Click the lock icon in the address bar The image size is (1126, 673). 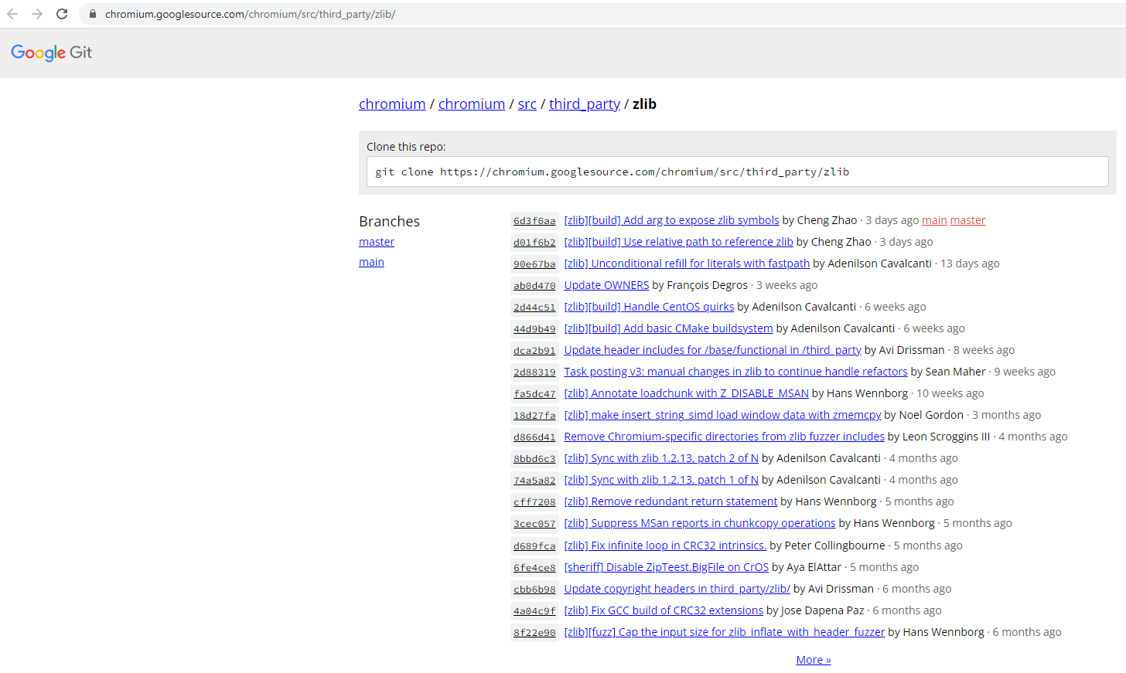coord(93,14)
